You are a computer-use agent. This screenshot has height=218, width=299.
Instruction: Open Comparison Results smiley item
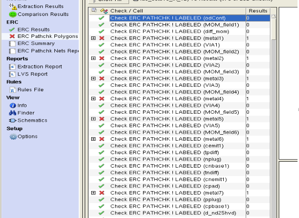point(43,14)
